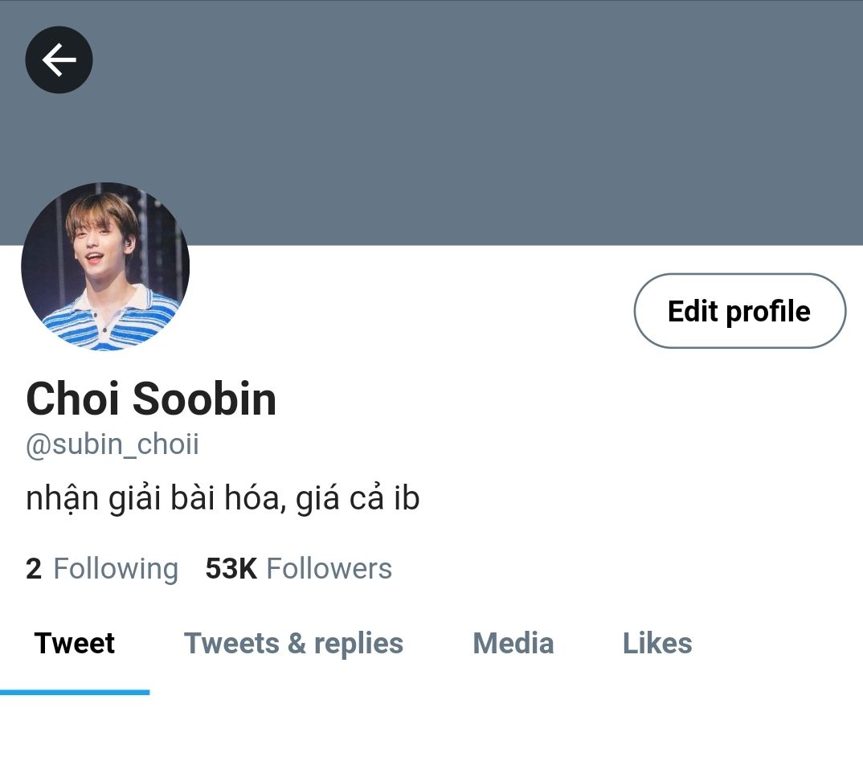Open the Choi Soobin profile picture

pyautogui.click(x=105, y=266)
